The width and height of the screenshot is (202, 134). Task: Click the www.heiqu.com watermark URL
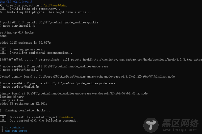(x=180, y=130)
